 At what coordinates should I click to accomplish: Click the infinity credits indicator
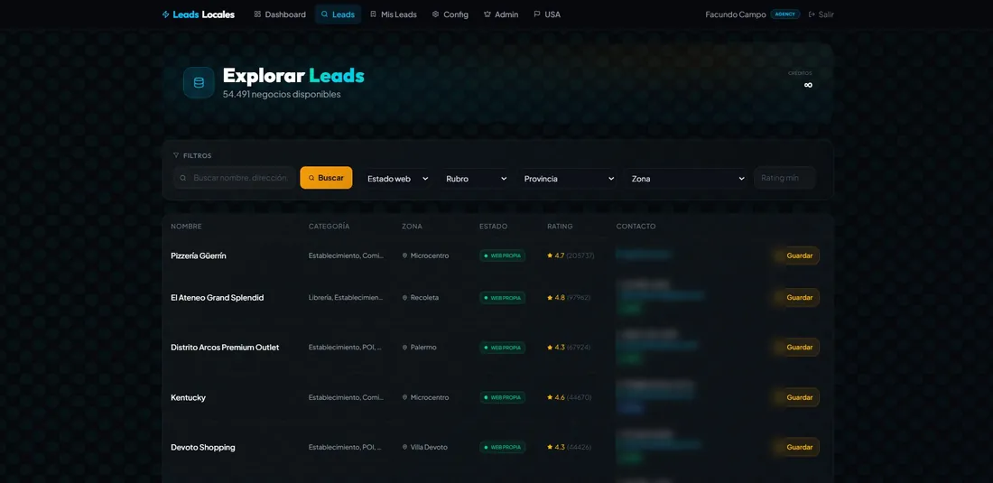coord(808,85)
